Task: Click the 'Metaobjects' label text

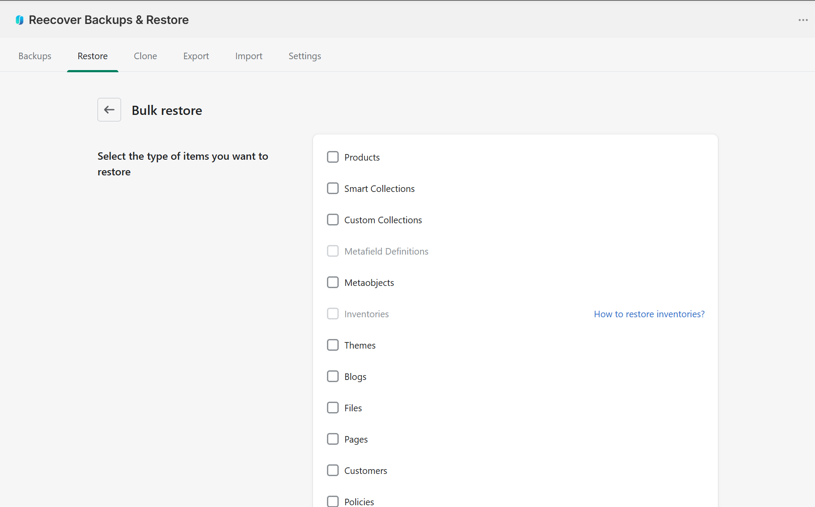Action: click(x=369, y=283)
